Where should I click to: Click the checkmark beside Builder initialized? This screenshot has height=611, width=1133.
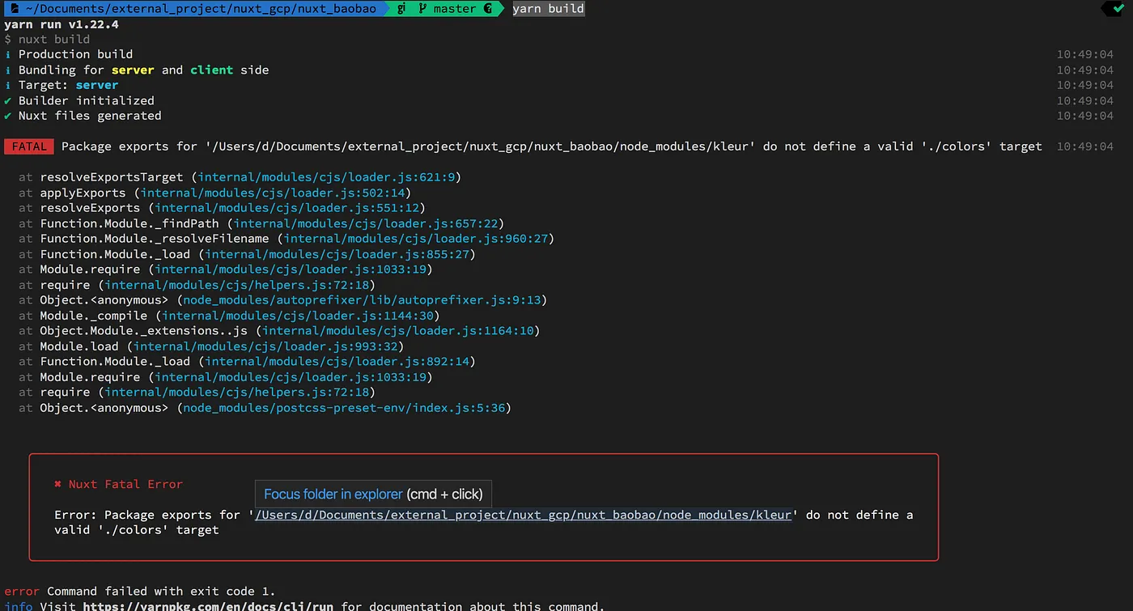[x=8, y=100]
